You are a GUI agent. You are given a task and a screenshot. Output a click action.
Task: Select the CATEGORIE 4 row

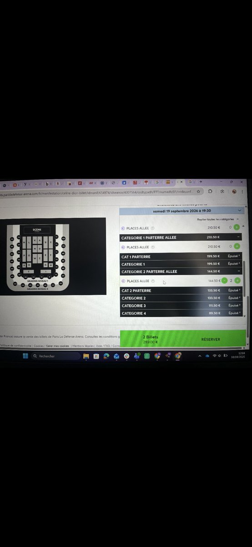point(181,313)
